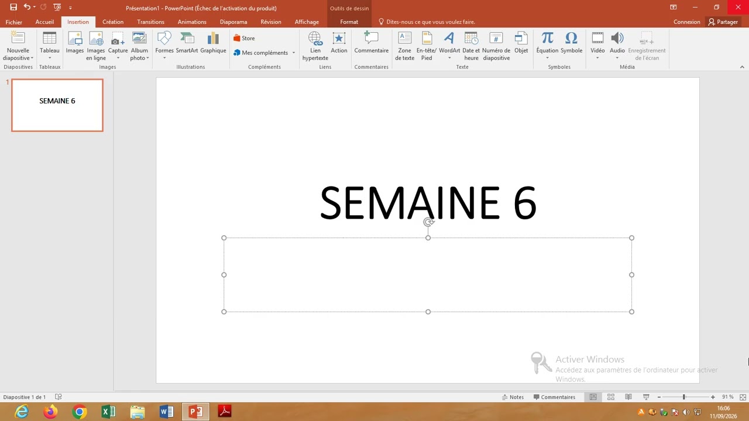
Task: Switch to the Diaporama tab
Action: tap(233, 22)
